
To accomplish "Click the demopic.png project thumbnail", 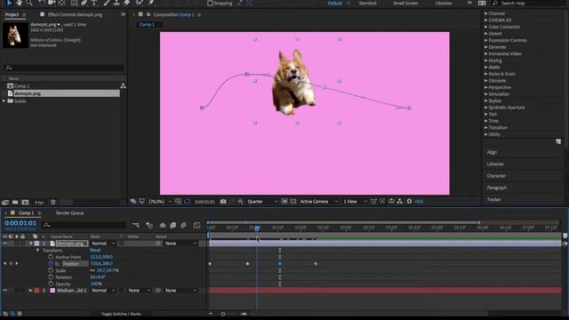I will click(x=15, y=36).
